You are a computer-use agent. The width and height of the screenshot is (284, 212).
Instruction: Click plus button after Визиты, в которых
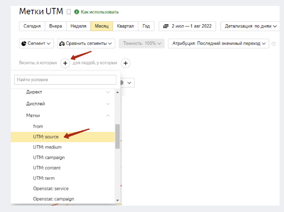65,63
